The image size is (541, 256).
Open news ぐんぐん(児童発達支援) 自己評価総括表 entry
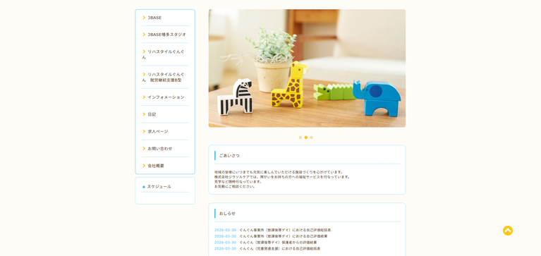pos(280,248)
